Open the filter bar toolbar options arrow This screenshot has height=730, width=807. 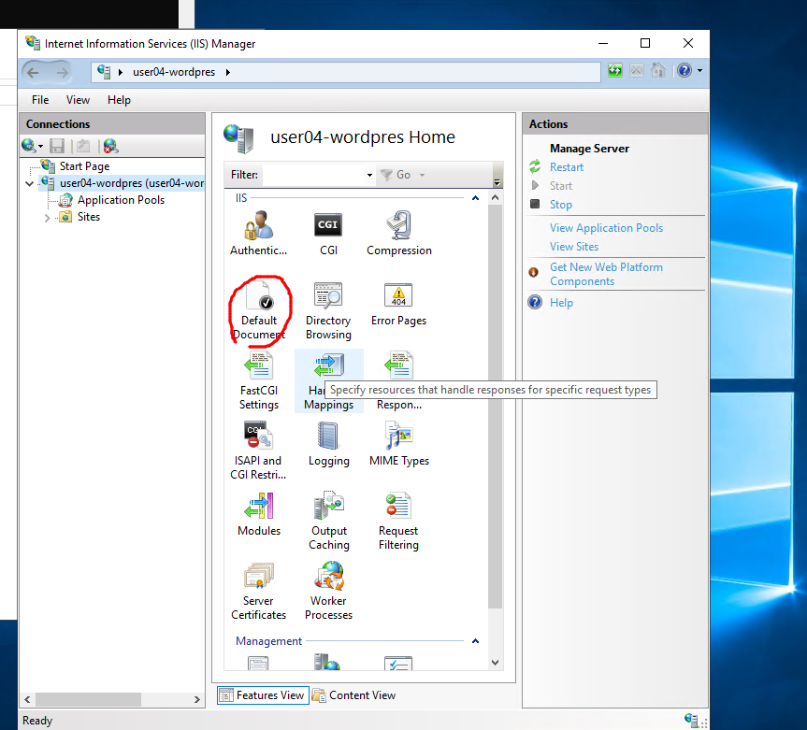[497, 182]
